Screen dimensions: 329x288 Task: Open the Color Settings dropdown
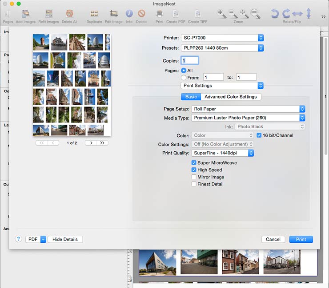[x=222, y=144]
